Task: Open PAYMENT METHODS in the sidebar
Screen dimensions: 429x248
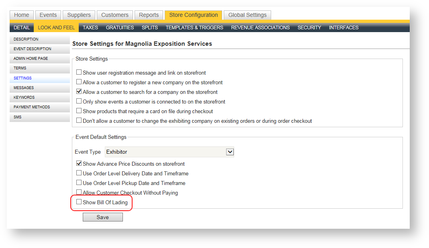Action: [x=32, y=107]
